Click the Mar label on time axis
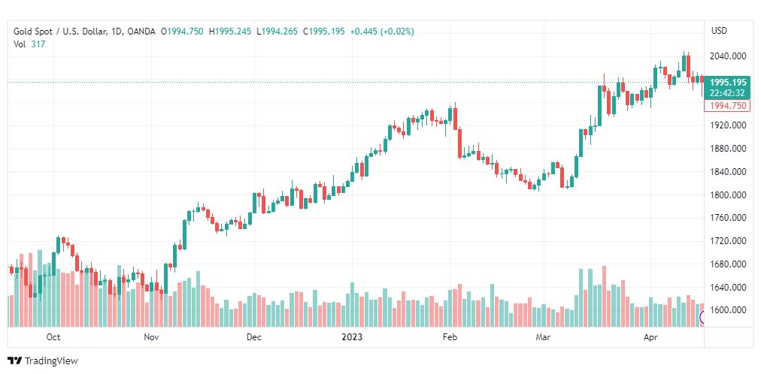 pyautogui.click(x=543, y=338)
